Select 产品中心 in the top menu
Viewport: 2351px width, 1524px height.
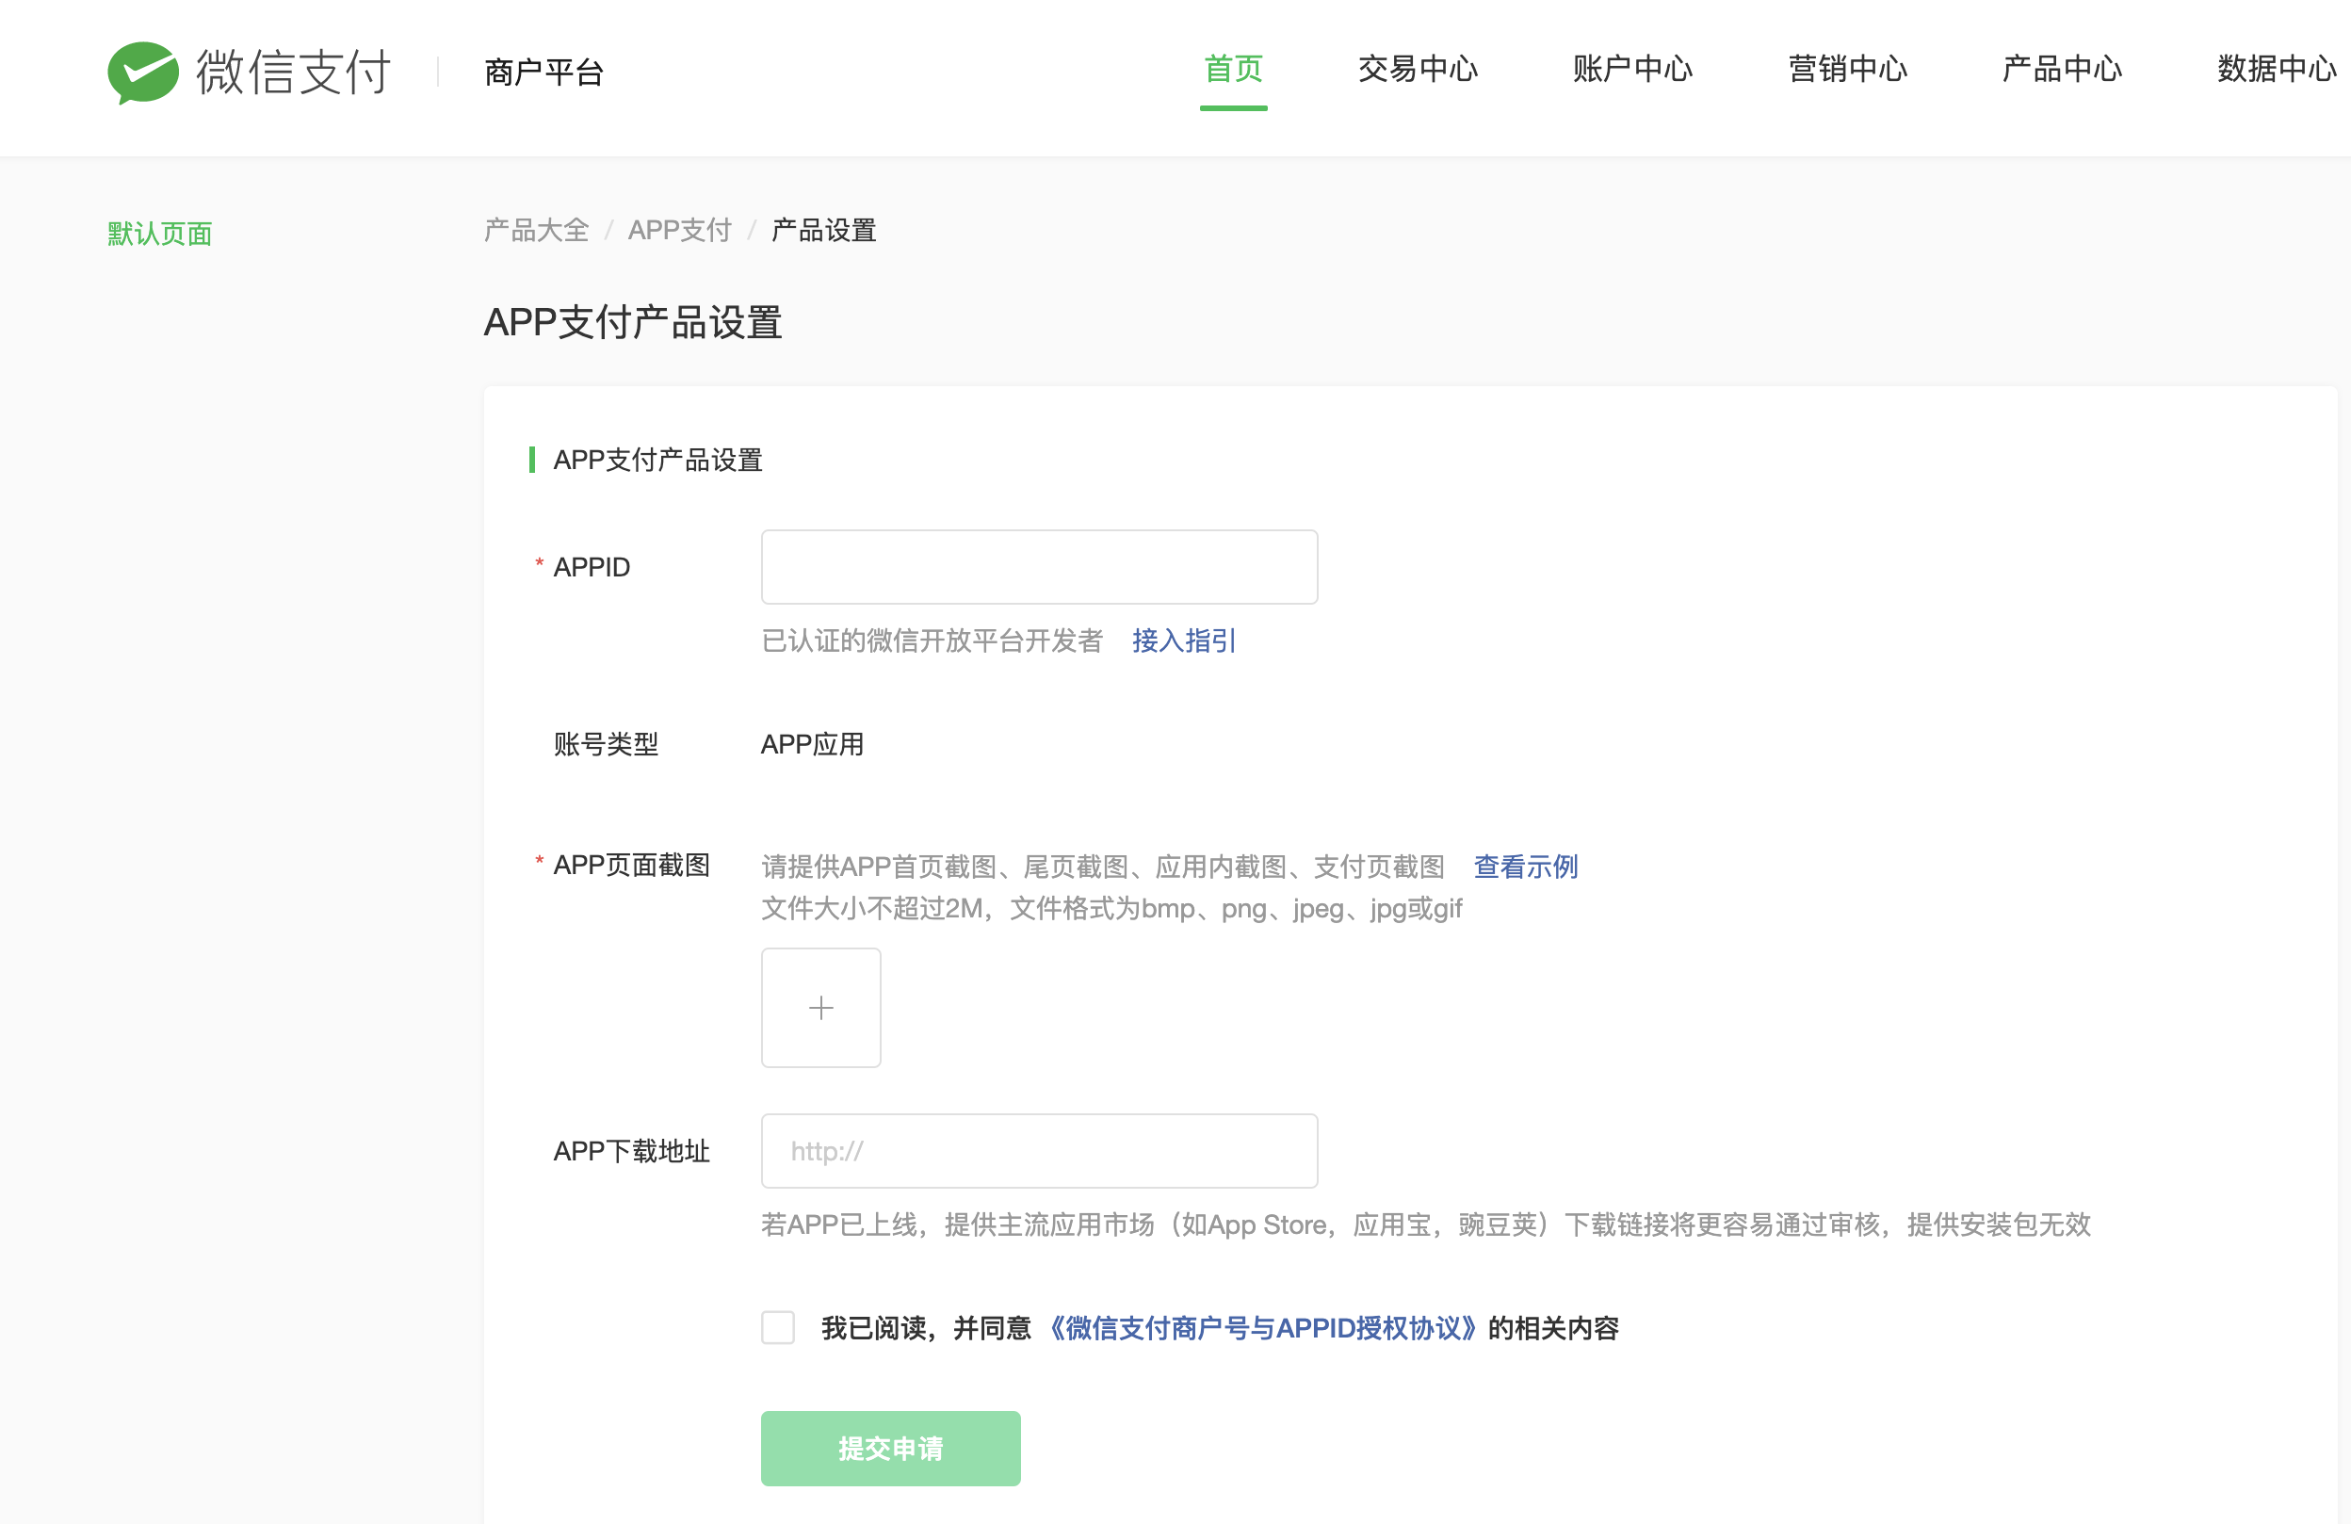[x=2062, y=69]
